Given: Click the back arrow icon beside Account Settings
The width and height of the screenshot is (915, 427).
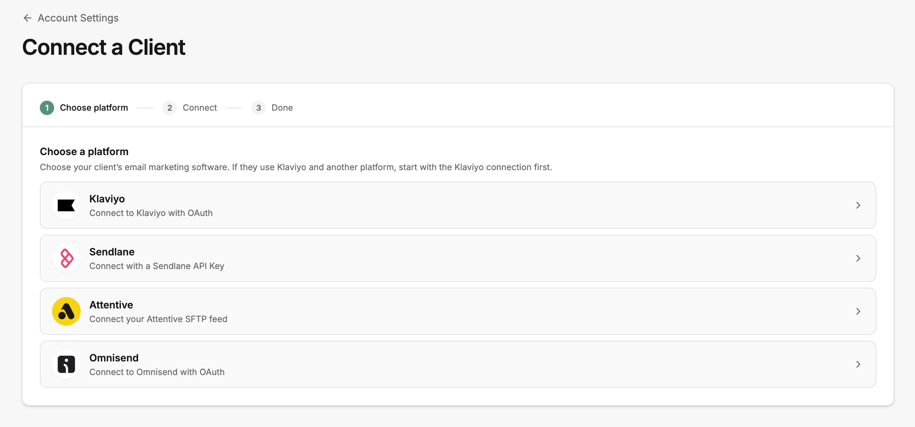Looking at the screenshot, I should [x=28, y=18].
